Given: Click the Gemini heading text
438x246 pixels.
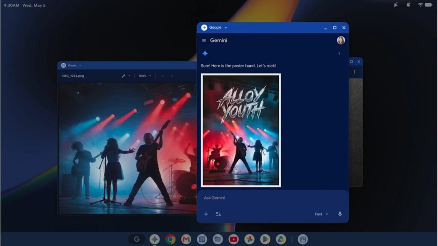Looking at the screenshot, I should (x=219, y=41).
